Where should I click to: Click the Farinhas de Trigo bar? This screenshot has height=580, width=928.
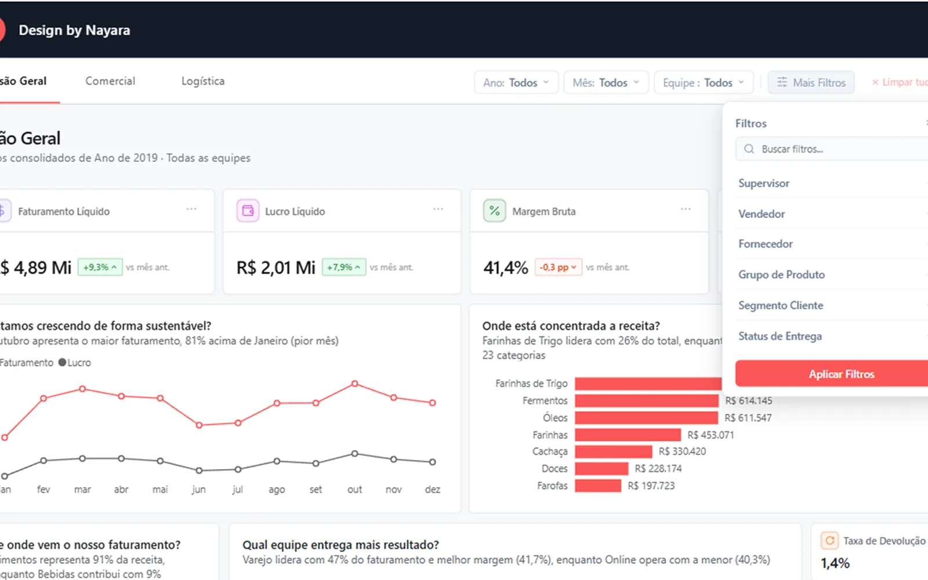click(648, 383)
